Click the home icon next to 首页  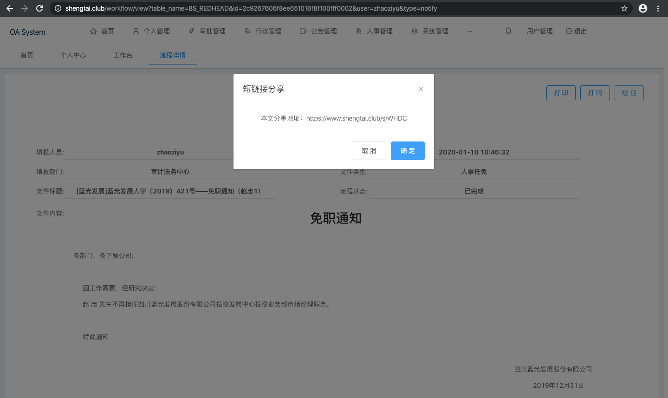[x=93, y=31]
